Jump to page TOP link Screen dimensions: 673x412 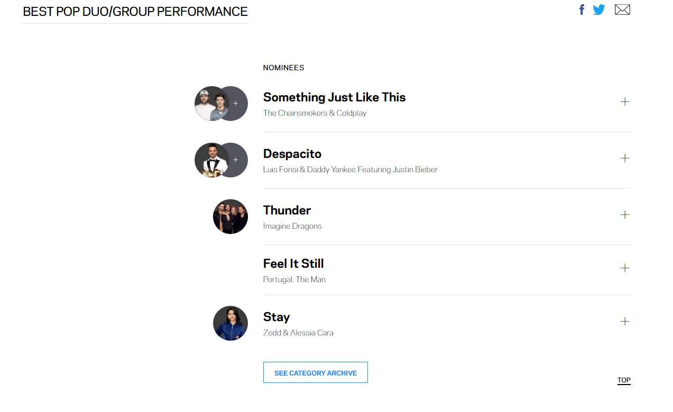coord(624,380)
